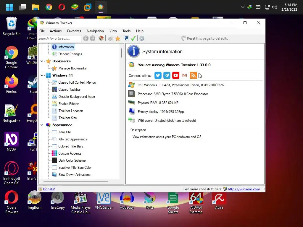Click the Windows Start button
The width and height of the screenshot is (303, 227).
point(9,7)
